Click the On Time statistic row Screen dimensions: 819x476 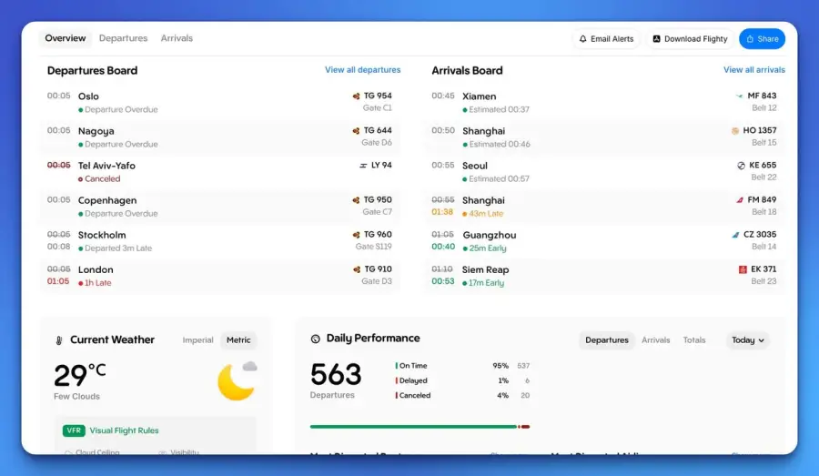[x=462, y=366]
